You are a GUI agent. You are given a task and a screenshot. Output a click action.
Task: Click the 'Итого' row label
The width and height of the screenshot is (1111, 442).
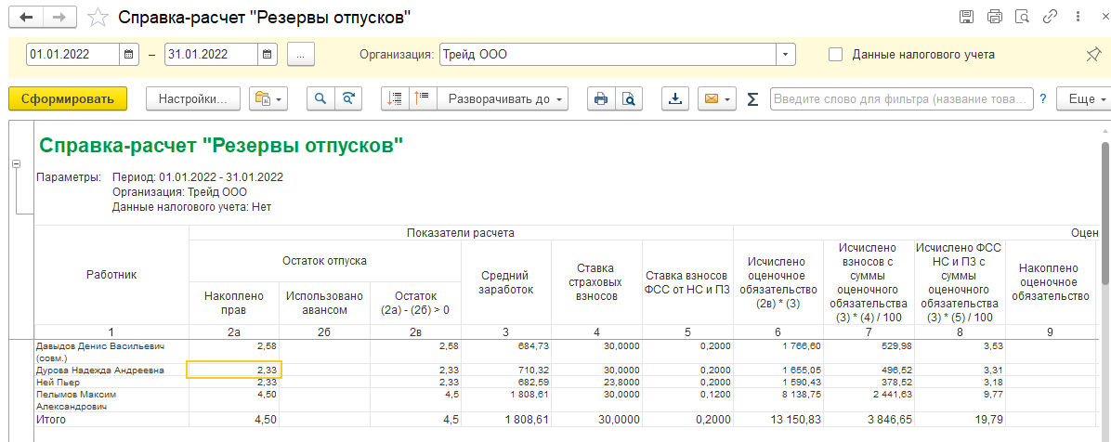point(51,420)
